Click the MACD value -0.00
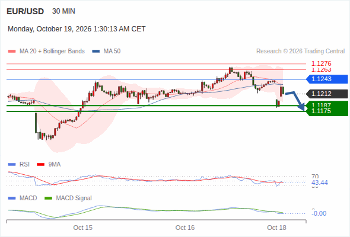The height and width of the screenshot is (237, 350). click(319, 213)
